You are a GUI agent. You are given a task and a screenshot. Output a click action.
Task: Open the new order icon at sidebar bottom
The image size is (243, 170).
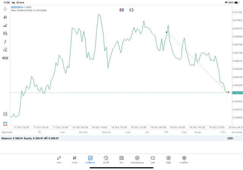(5, 124)
